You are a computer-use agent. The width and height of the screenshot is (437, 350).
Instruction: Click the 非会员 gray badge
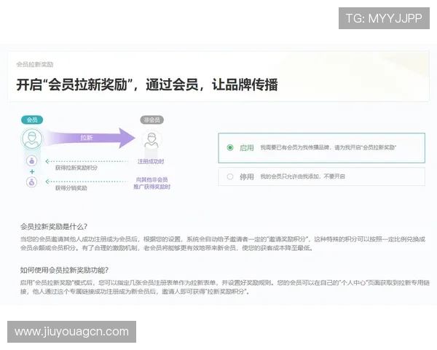tap(152, 120)
